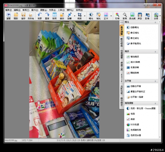The width and height of the screenshot is (165, 152).
Task: Click 嚴重白平衡校正 correction
Action: point(136,91)
